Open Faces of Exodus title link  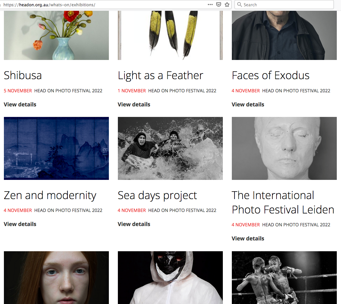271,76
